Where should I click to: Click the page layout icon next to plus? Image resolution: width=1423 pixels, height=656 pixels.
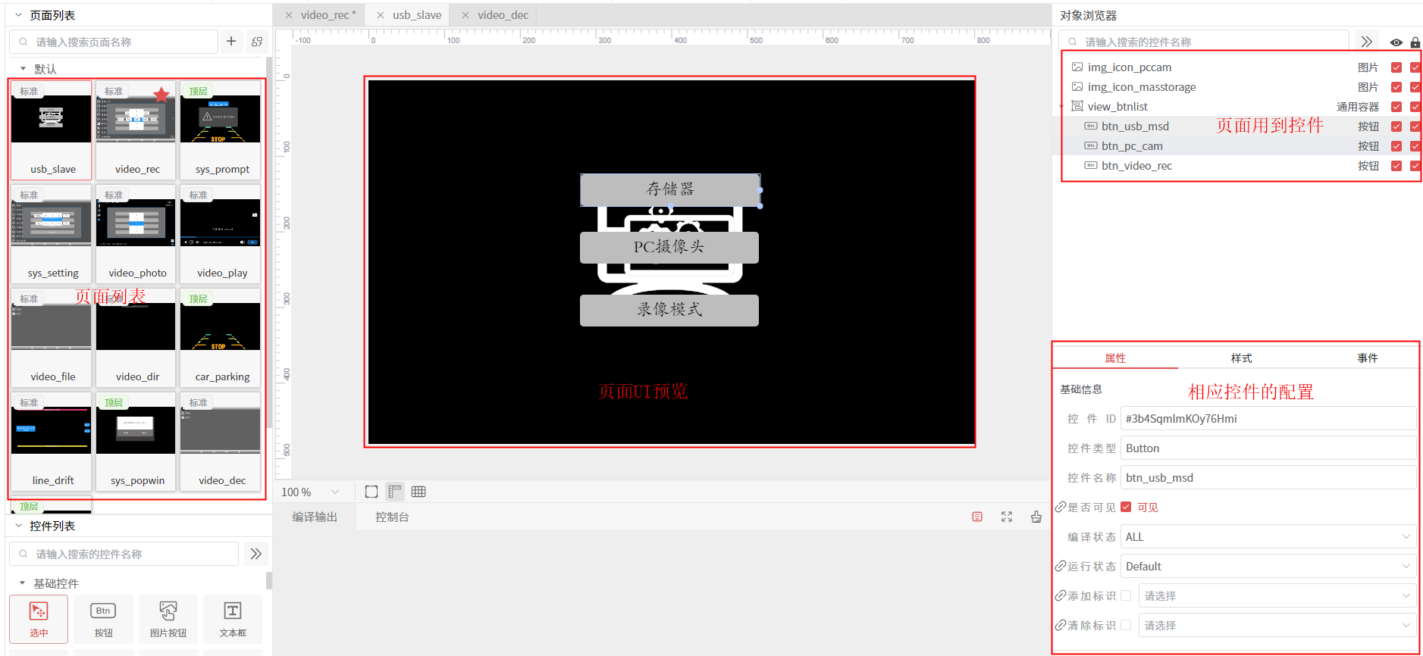257,42
